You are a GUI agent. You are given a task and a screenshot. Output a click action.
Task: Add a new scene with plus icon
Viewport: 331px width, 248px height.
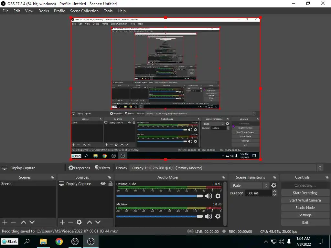click(x=5, y=222)
